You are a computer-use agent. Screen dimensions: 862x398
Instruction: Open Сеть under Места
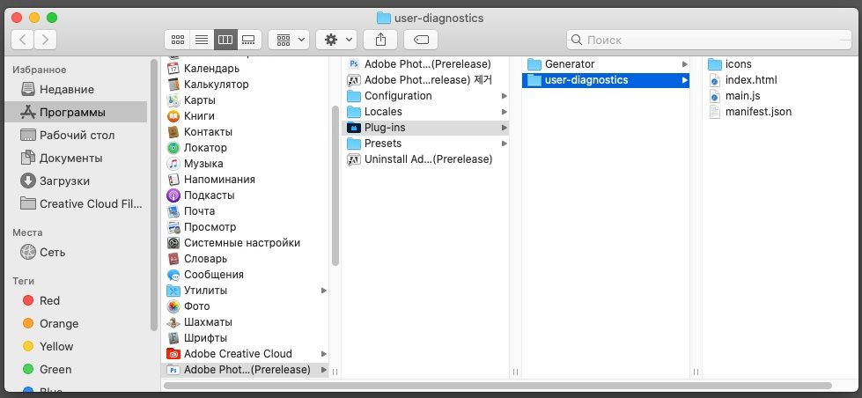click(x=76, y=253)
